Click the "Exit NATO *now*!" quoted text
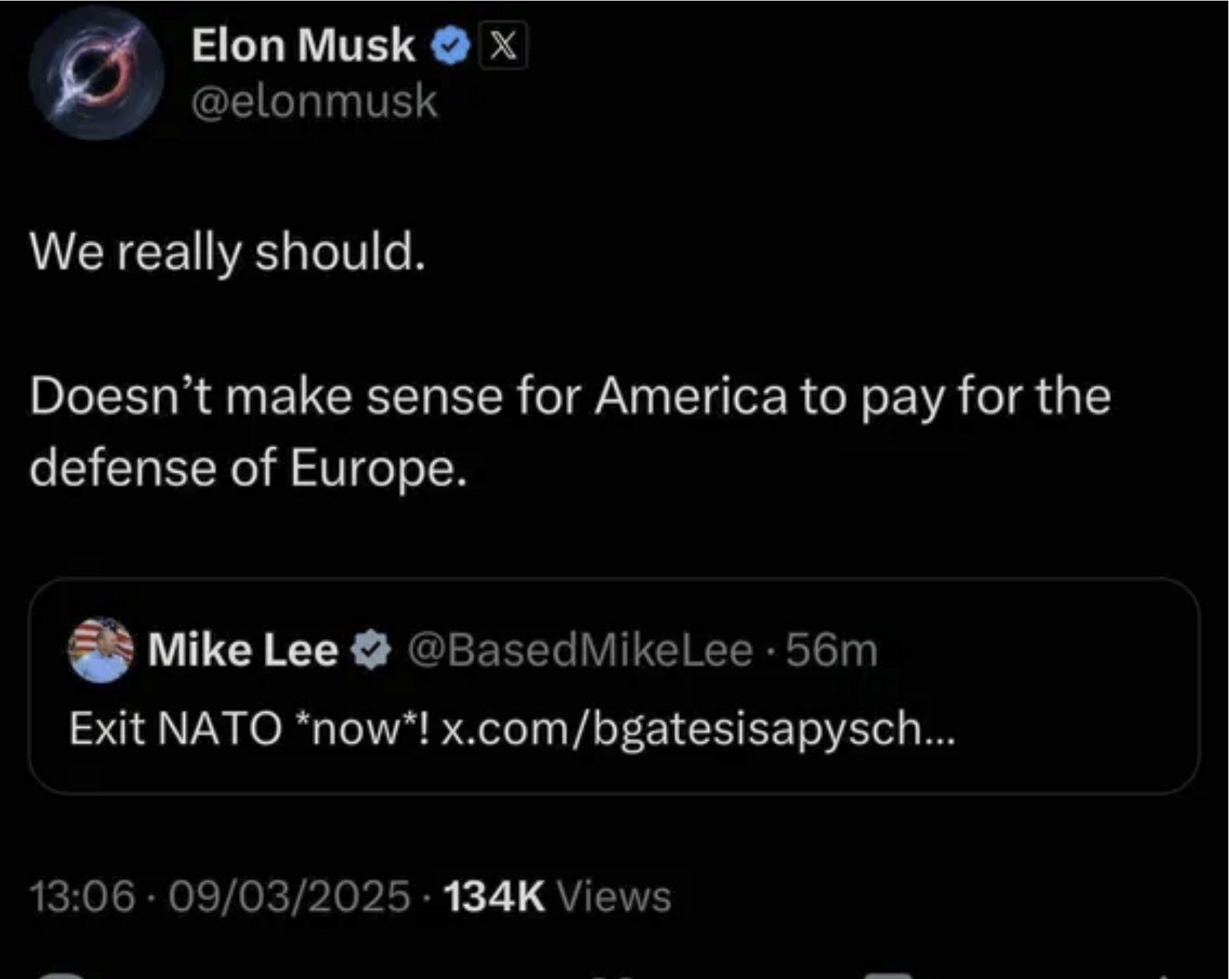The height and width of the screenshot is (979, 1229). tap(250, 728)
